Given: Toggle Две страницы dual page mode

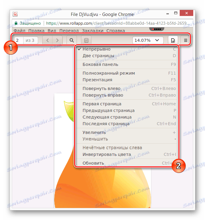Looking at the screenshot, I should pyautogui.click(x=126, y=56).
